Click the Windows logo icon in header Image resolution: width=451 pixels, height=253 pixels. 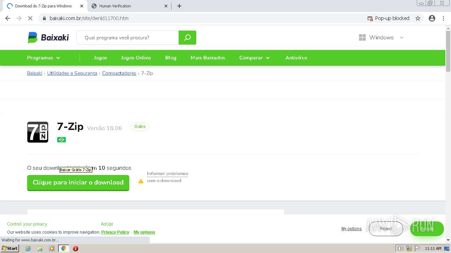(362, 38)
